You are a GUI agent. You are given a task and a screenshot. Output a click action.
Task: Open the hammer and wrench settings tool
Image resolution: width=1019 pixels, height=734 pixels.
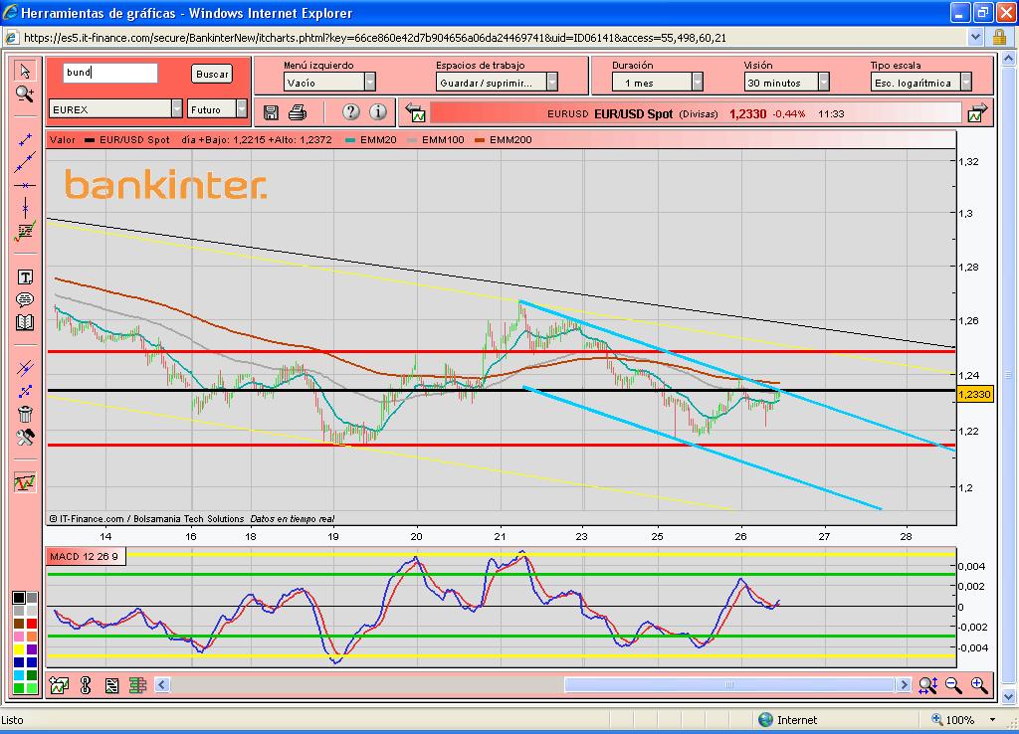[x=25, y=438]
